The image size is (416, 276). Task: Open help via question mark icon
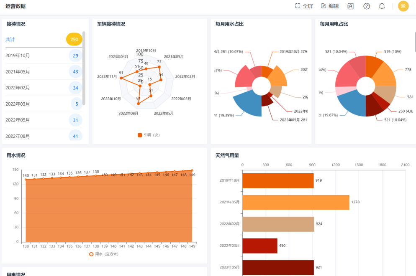click(367, 6)
